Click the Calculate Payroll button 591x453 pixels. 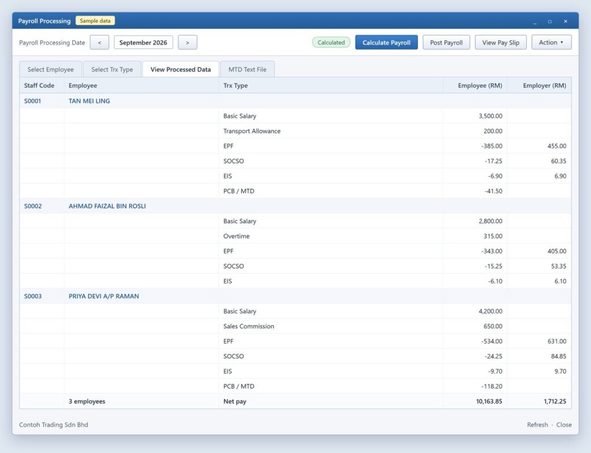(x=386, y=43)
